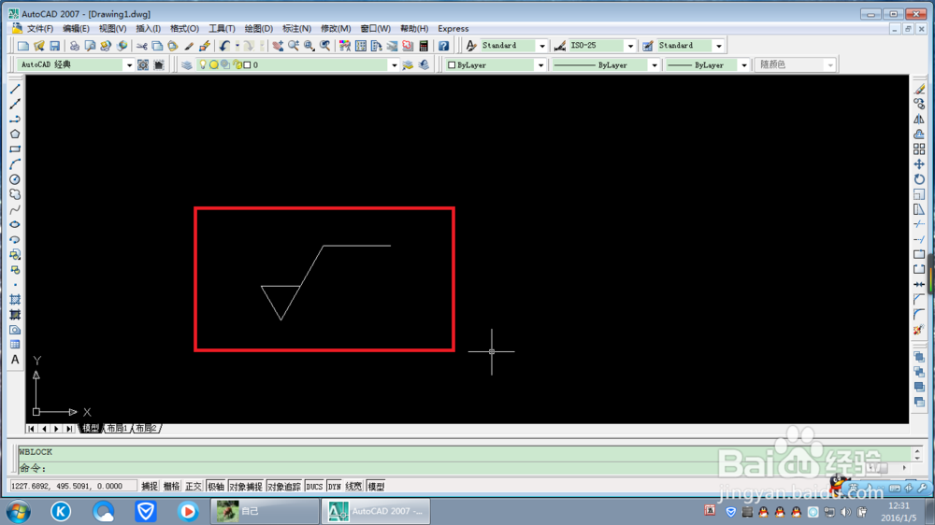The width and height of the screenshot is (935, 525).
Task: Open the 文件(F) menu
Action: [x=40, y=29]
